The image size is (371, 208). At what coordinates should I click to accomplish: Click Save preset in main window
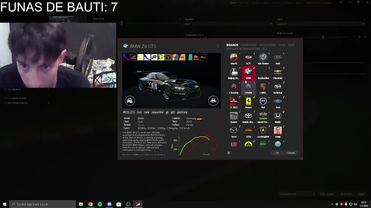click(x=327, y=194)
